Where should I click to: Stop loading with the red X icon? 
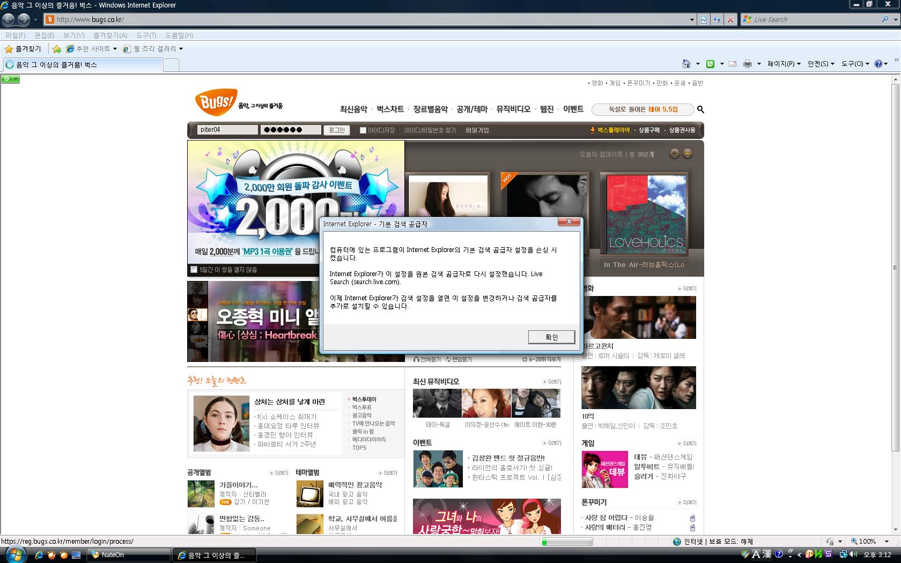tap(730, 19)
